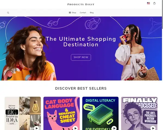The image size is (163, 130).
Task: Open the Cat Body Language Cheat Sheet product
Action: click(62, 113)
